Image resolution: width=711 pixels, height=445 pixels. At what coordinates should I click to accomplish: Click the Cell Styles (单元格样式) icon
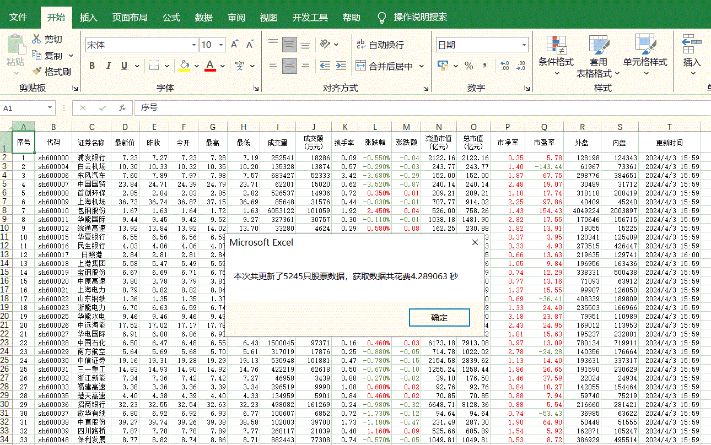645,44
